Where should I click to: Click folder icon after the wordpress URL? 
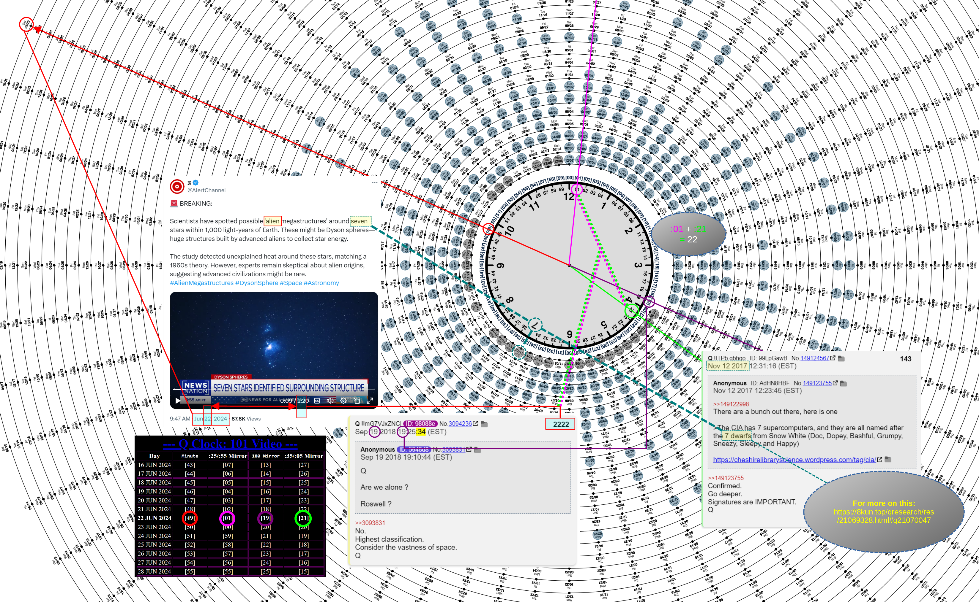coord(888,460)
